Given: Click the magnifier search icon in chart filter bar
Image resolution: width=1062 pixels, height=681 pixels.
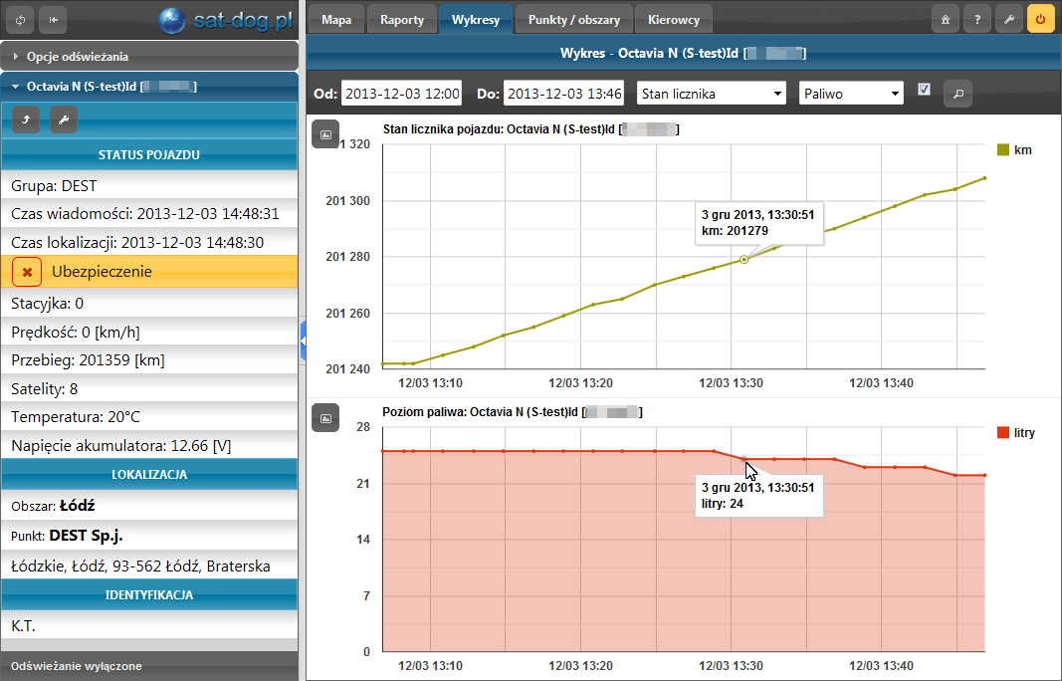Looking at the screenshot, I should (x=957, y=94).
